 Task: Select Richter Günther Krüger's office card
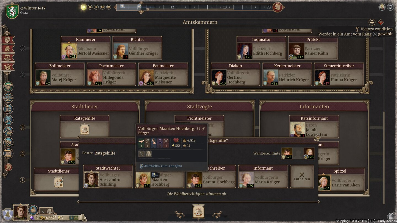[137, 48]
